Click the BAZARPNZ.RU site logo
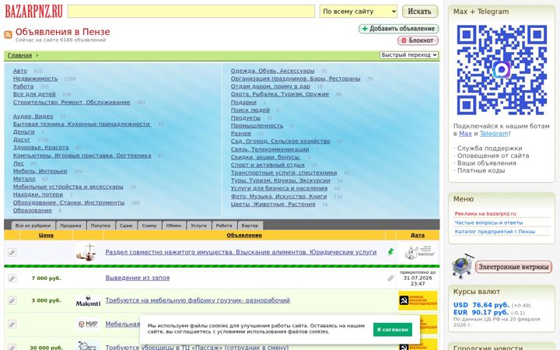 [x=34, y=11]
